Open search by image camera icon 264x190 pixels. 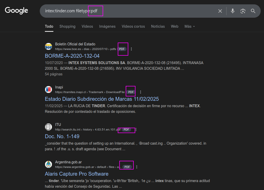[x=243, y=11]
